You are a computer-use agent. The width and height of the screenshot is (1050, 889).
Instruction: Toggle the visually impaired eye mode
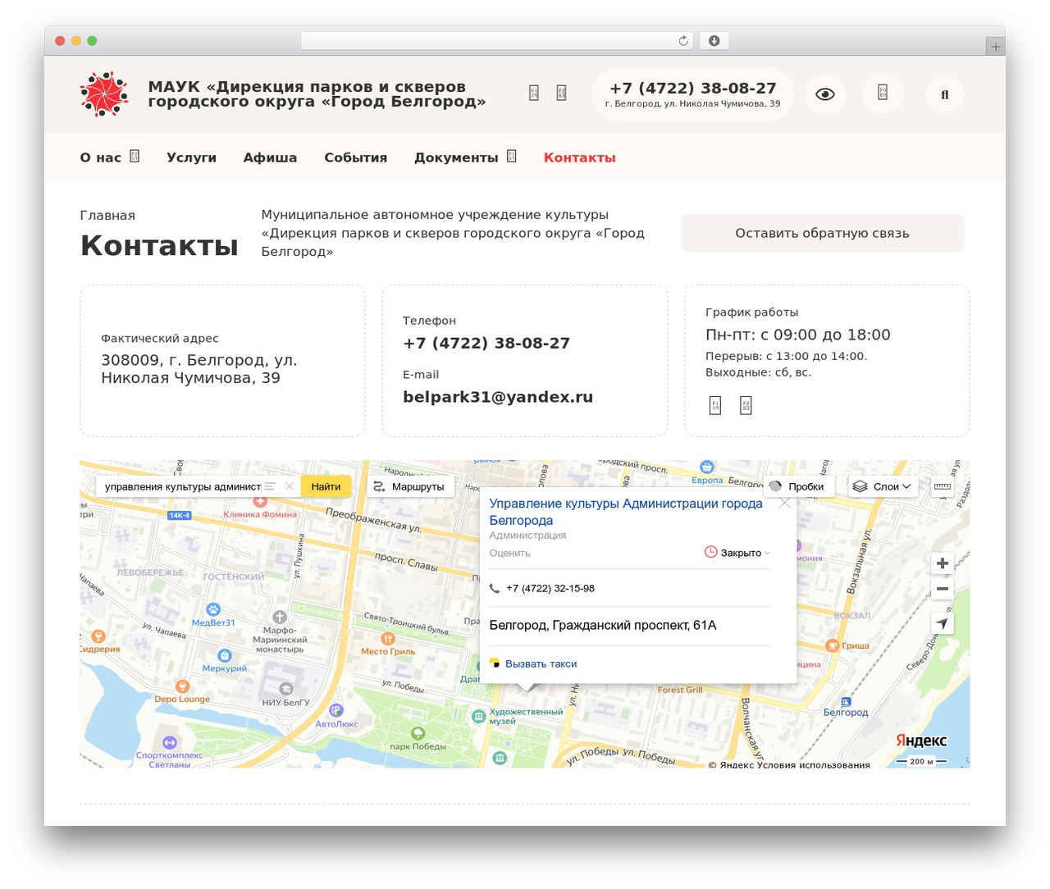[825, 94]
